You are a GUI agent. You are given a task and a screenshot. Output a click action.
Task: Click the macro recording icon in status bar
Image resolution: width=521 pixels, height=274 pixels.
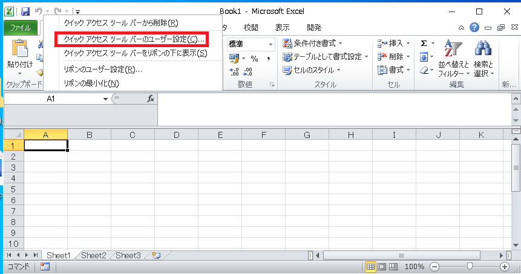(x=45, y=267)
